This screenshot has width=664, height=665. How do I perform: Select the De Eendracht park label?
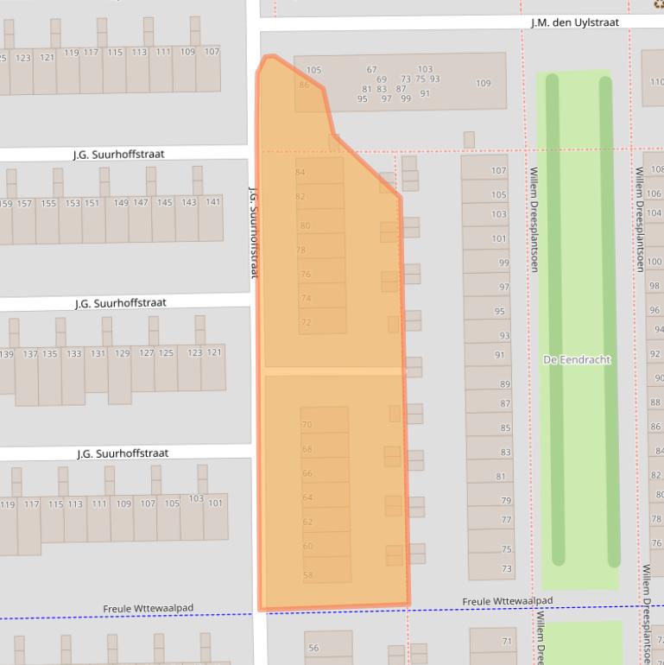(x=576, y=359)
